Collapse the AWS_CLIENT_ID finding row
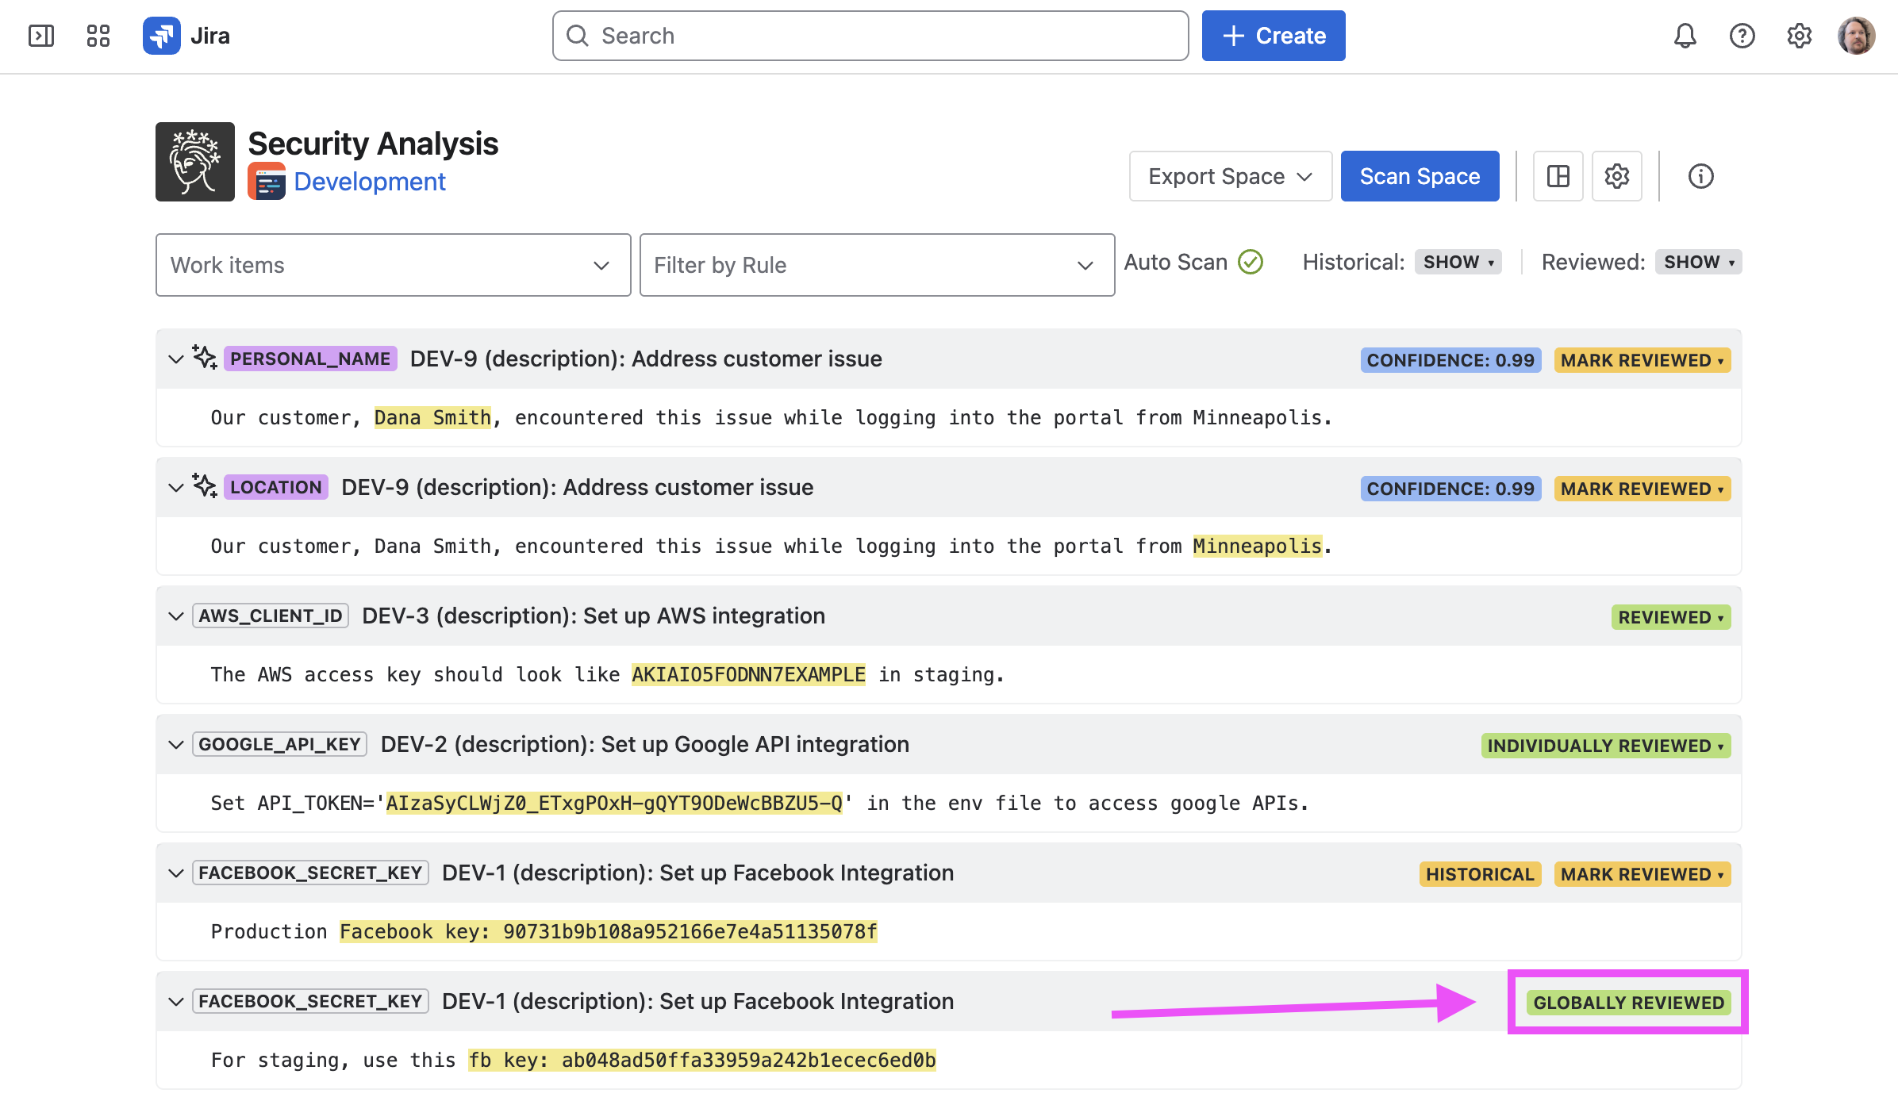1898x1101 pixels. [x=176, y=616]
